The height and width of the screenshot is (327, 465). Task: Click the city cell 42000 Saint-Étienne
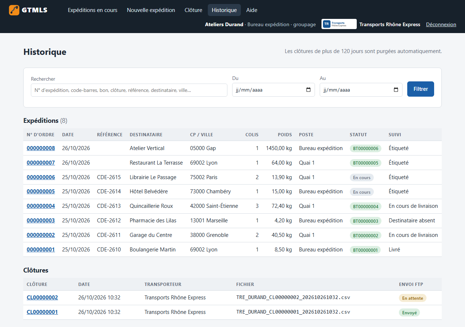(x=214, y=206)
